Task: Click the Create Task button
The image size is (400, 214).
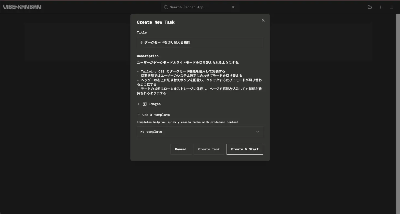Action: [x=209, y=149]
